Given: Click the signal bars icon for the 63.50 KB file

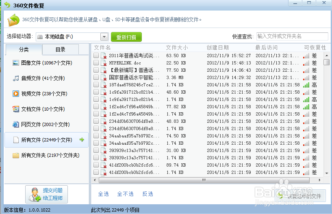Looking at the screenshot, I should click(306, 56).
